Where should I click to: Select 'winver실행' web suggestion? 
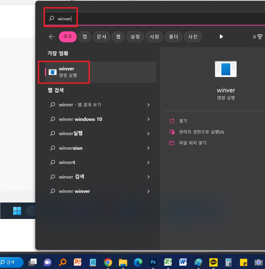click(x=100, y=134)
